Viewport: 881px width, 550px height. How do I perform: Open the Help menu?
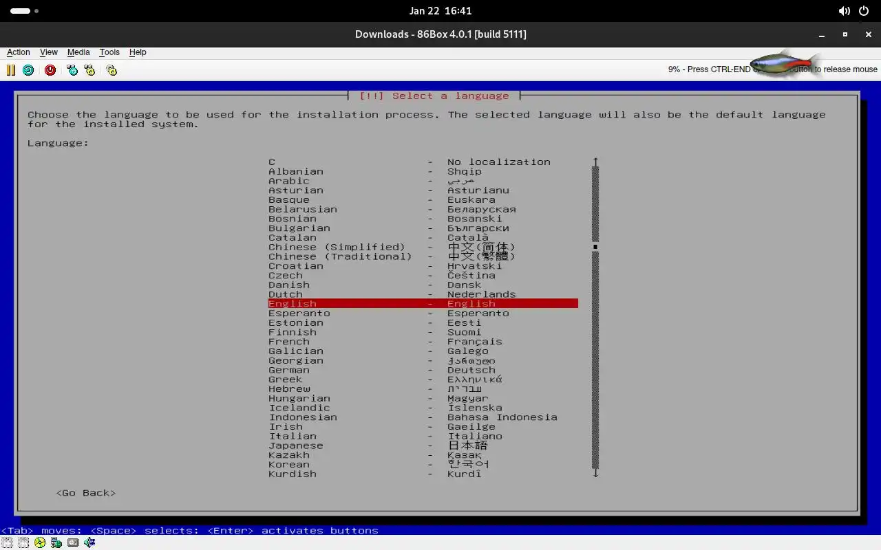[x=138, y=52]
